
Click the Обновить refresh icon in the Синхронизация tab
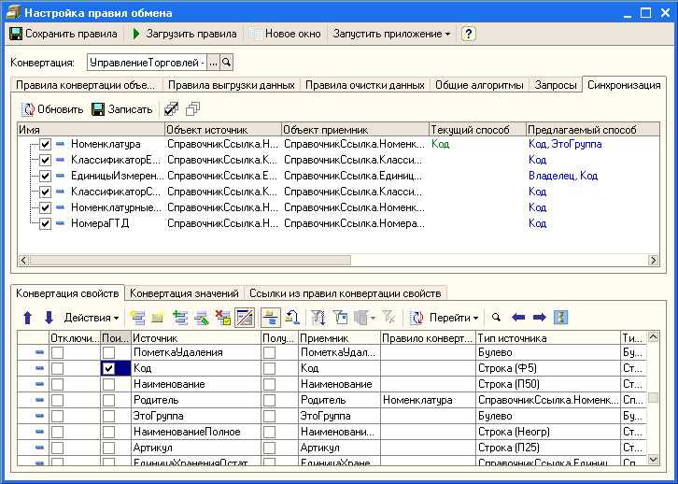(x=28, y=109)
